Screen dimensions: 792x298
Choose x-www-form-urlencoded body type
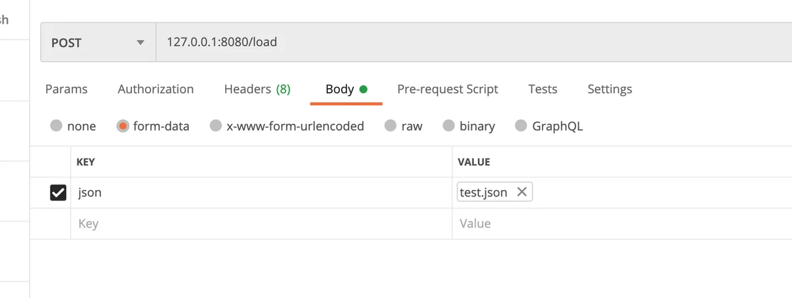216,126
